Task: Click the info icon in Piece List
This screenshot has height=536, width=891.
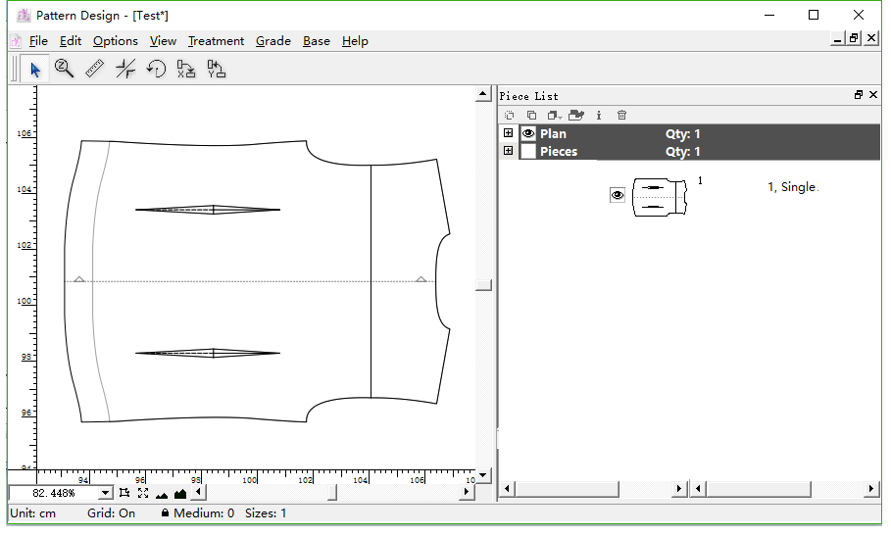Action: click(599, 115)
